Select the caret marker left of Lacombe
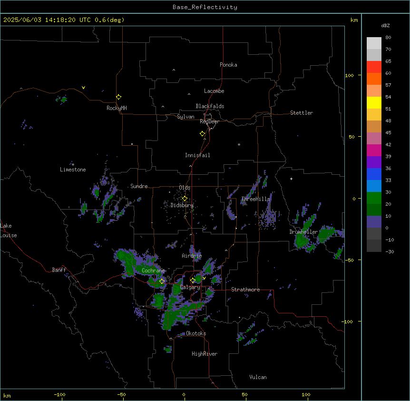The width and height of the screenshot is (410, 401). coord(189,94)
